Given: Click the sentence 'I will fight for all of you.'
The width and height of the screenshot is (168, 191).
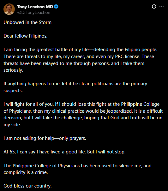Looking at the screenshot, I should [x=29, y=104].
